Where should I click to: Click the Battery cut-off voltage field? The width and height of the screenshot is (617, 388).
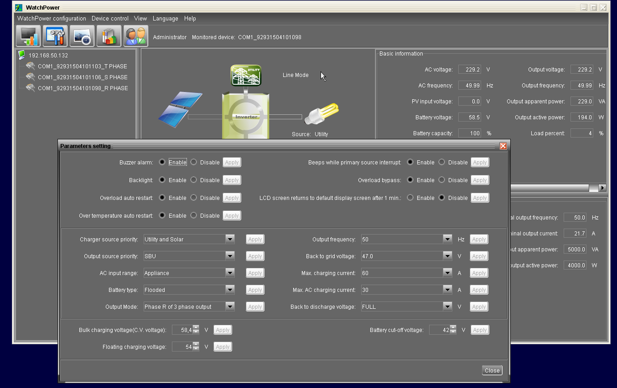point(439,330)
